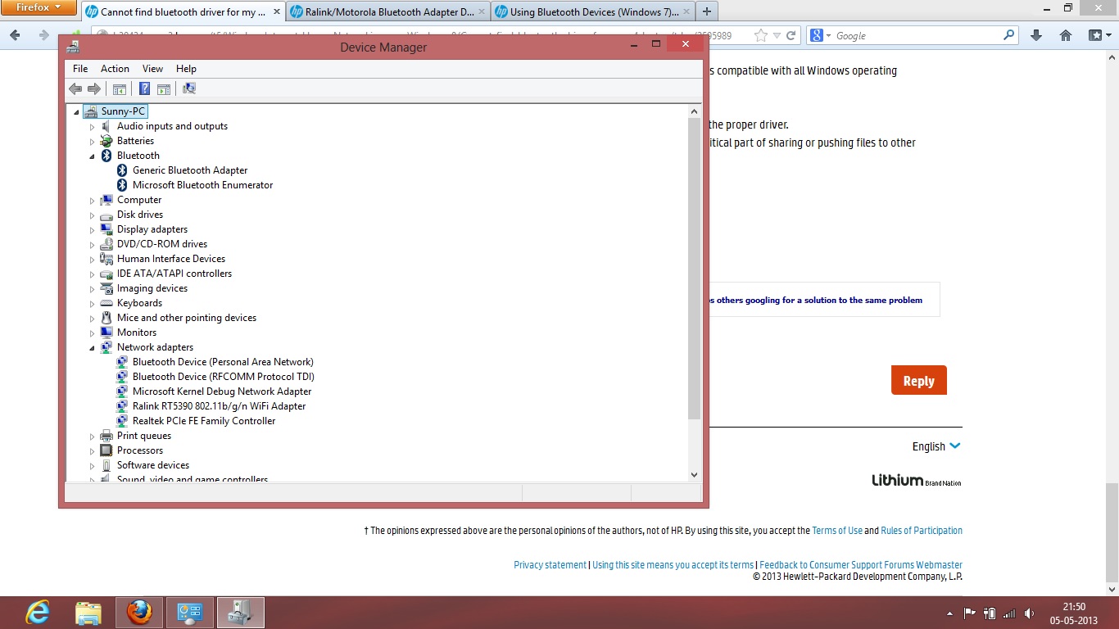Click Scan for hardware changes toolbar icon
This screenshot has height=629, width=1119.
[x=189, y=88]
